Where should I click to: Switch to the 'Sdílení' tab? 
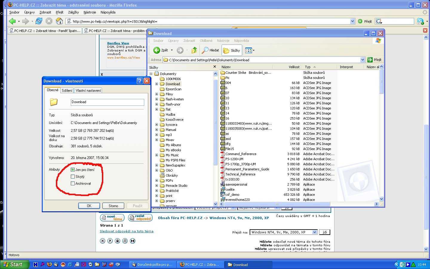pos(67,91)
